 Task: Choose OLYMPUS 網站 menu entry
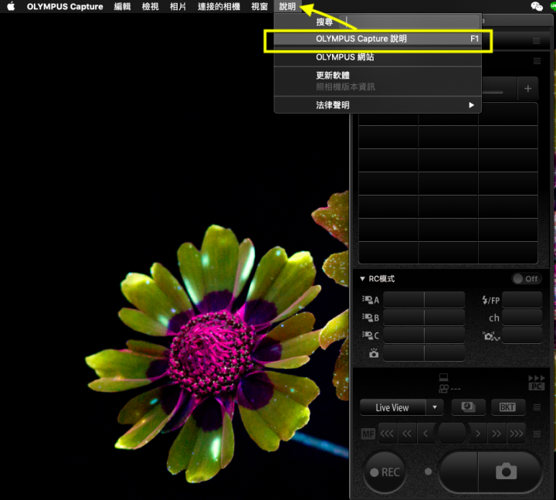378,57
